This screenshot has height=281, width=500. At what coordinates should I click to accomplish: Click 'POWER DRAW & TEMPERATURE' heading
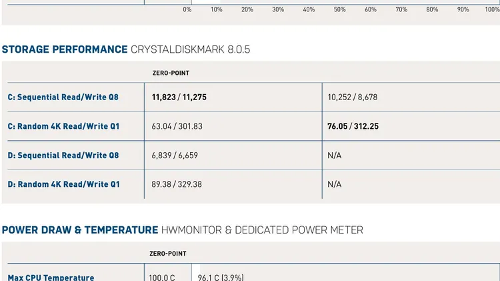point(80,230)
